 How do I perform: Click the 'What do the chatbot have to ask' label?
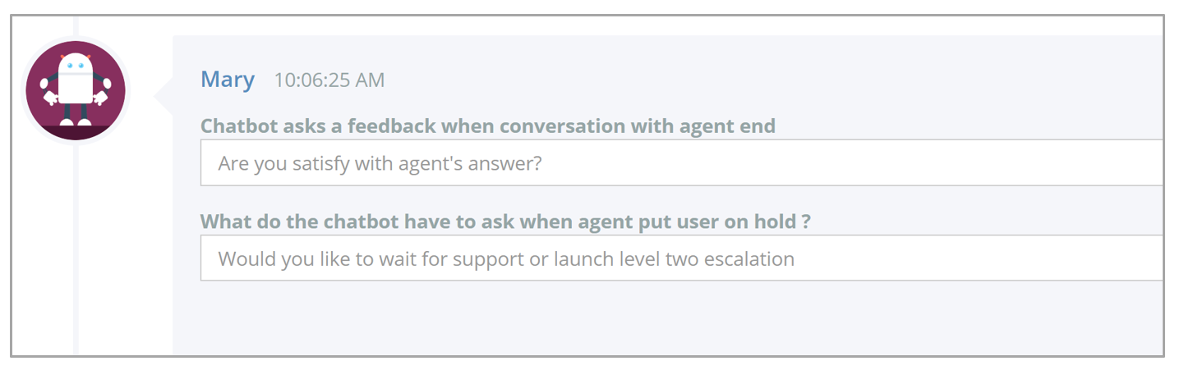pos(505,222)
